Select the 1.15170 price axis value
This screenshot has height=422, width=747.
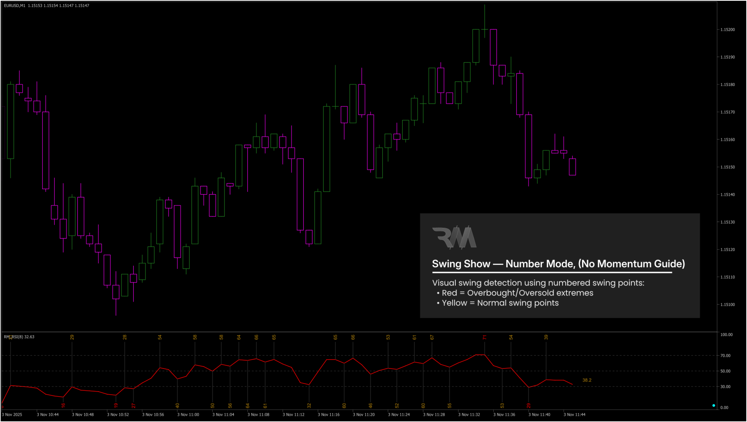[x=727, y=112]
